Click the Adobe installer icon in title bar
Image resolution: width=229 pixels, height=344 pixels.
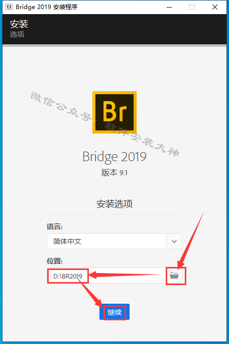(9, 7)
